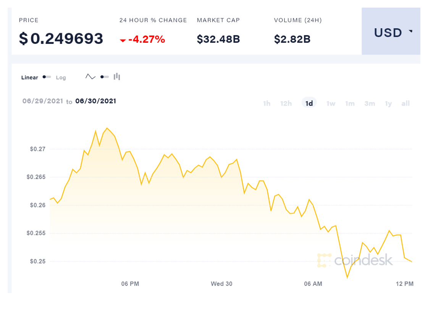Select the candlestick chart icon
The height and width of the screenshot is (316, 428).
pos(117,77)
